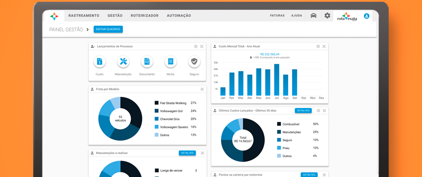The height and width of the screenshot is (177, 422).
Task: Launch the Manutenção wrench icon
Action: [123, 62]
